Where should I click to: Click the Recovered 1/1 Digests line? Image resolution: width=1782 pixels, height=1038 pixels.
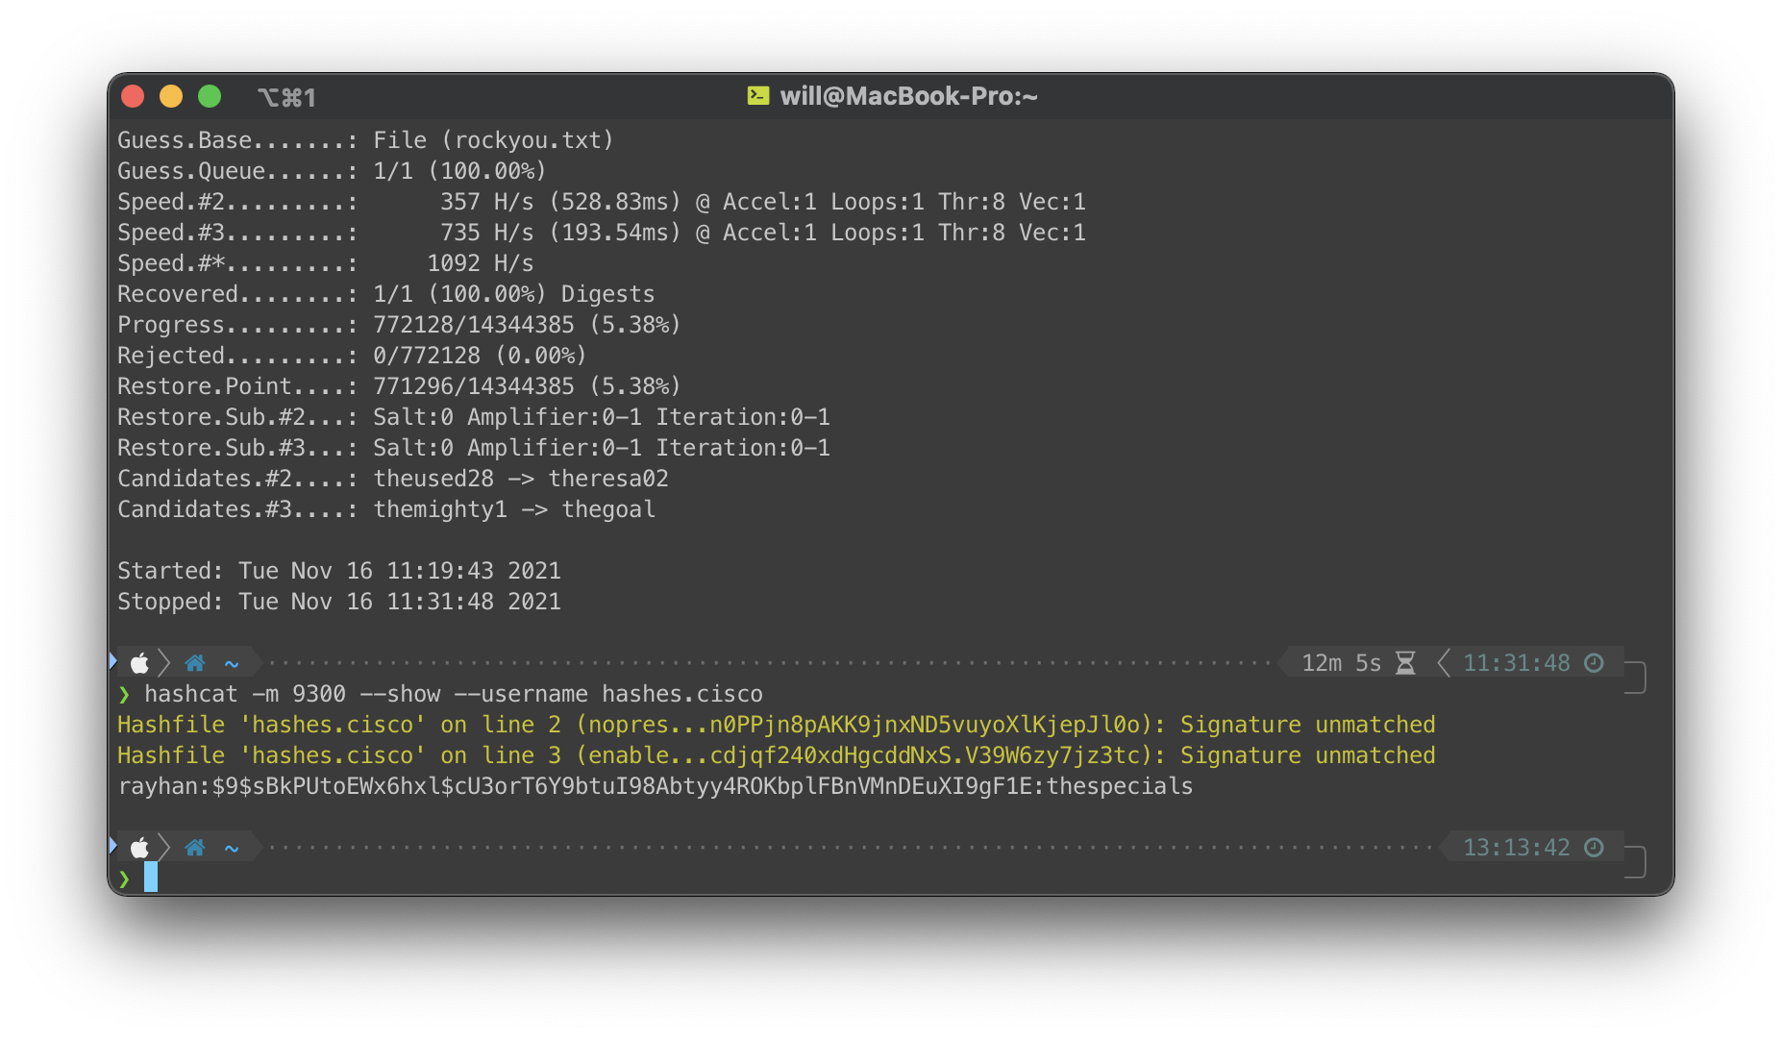pos(385,294)
